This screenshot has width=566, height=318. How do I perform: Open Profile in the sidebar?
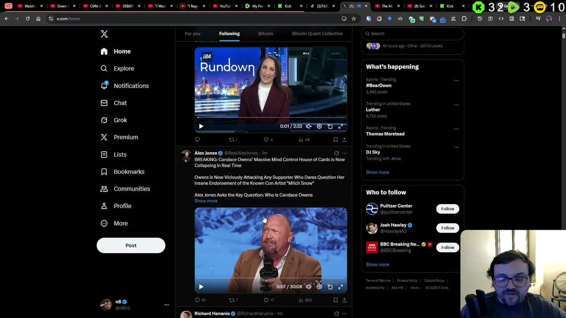pyautogui.click(x=116, y=206)
